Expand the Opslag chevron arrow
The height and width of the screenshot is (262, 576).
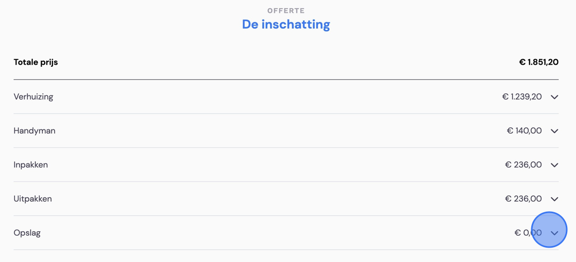(x=554, y=233)
